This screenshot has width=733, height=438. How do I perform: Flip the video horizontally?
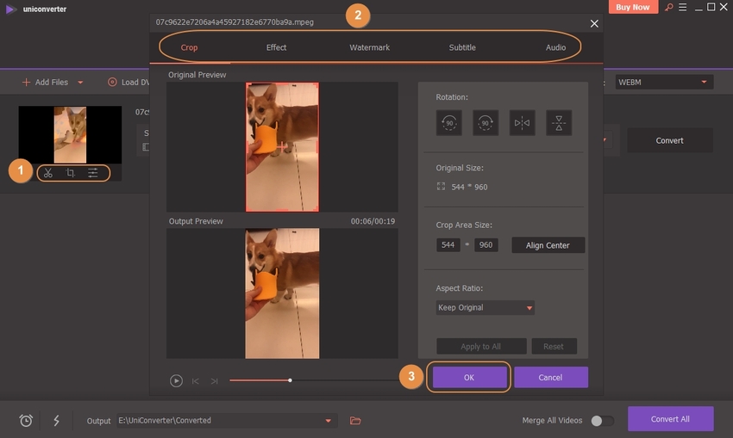pyautogui.click(x=522, y=123)
